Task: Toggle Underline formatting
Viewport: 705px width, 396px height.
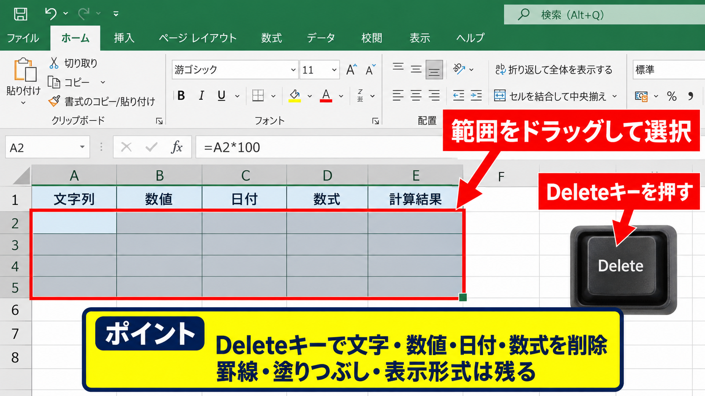Action: (221, 96)
